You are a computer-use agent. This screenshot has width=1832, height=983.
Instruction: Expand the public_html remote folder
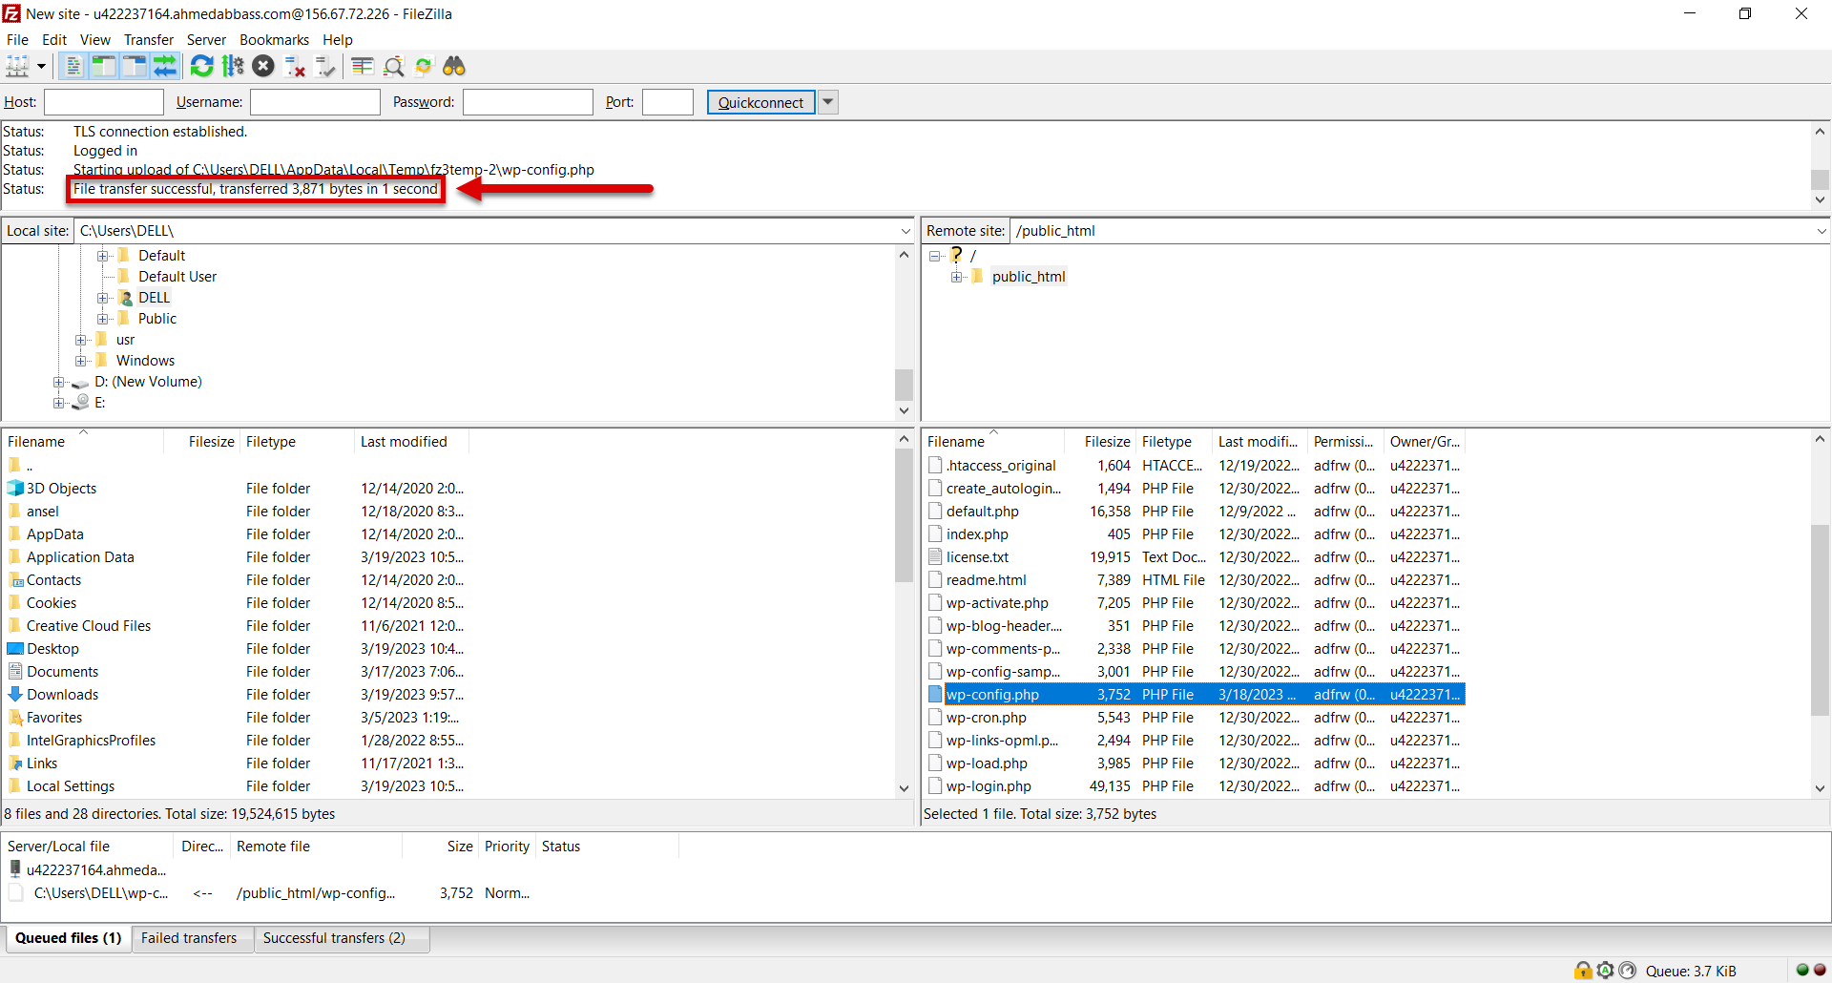956,277
